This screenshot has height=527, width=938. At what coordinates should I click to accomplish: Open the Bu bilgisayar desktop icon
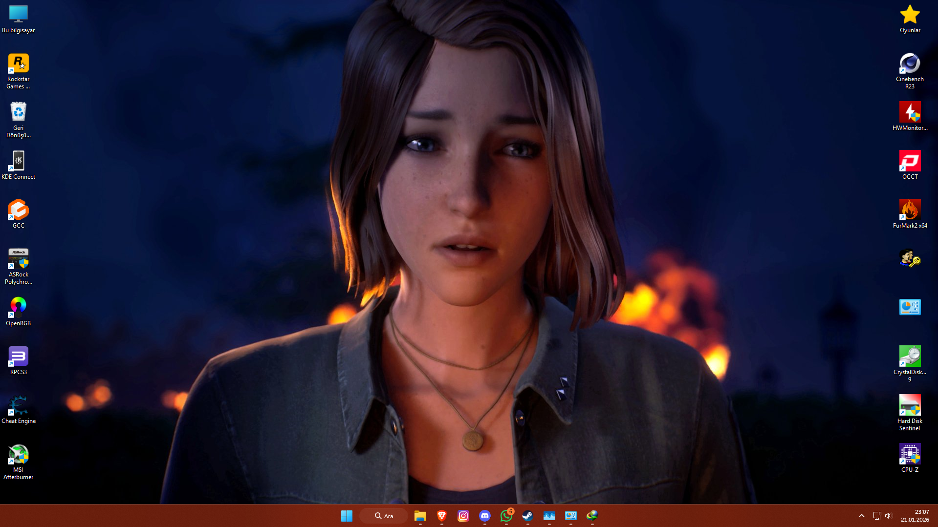click(x=18, y=19)
